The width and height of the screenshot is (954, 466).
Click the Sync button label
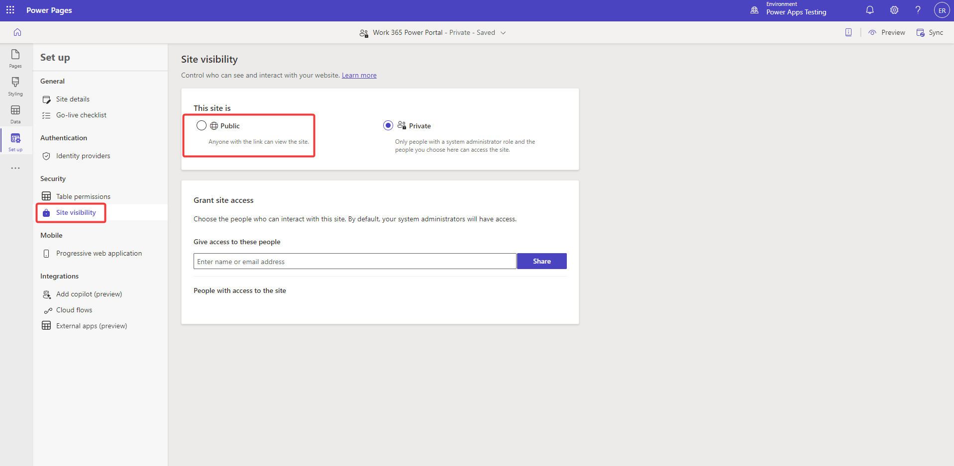(936, 32)
